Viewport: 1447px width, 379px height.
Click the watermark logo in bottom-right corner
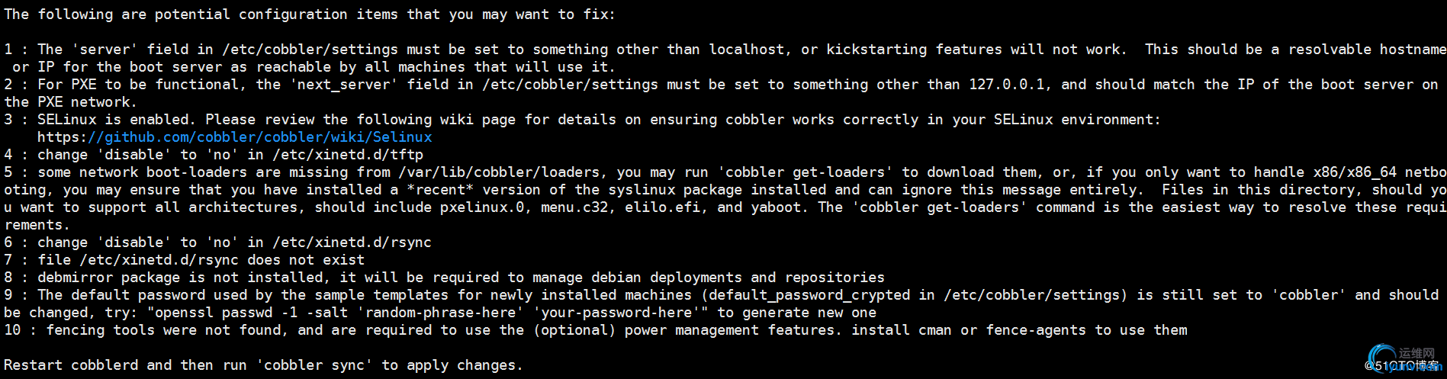coord(1404,358)
